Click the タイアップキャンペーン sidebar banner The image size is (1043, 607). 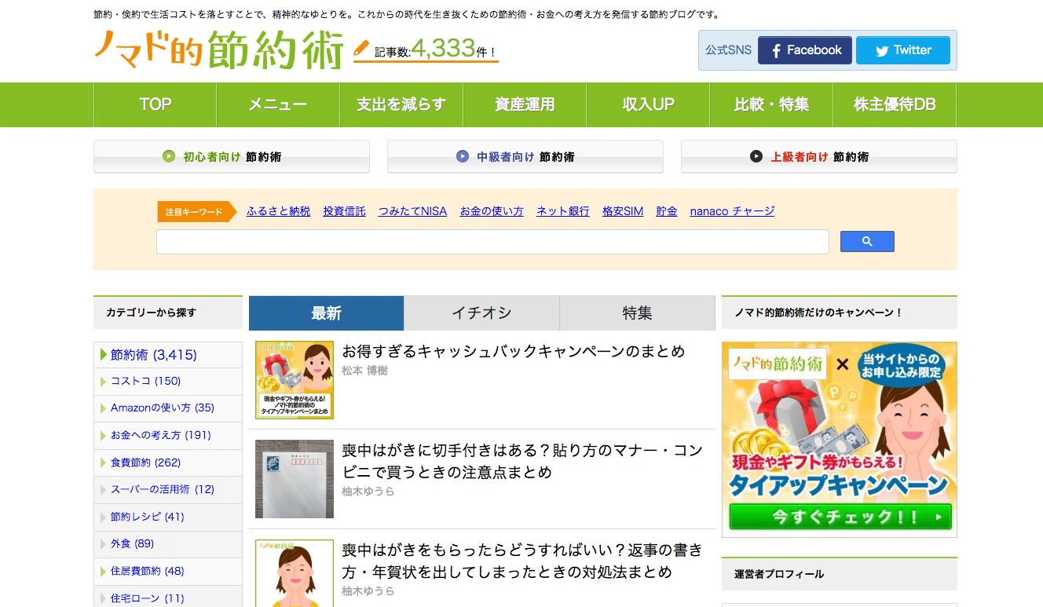(x=840, y=440)
